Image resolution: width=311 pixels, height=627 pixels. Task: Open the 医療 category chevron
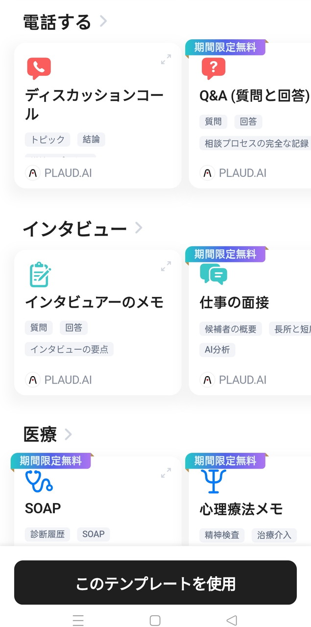click(68, 434)
